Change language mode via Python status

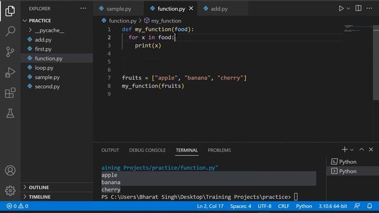[304, 206]
